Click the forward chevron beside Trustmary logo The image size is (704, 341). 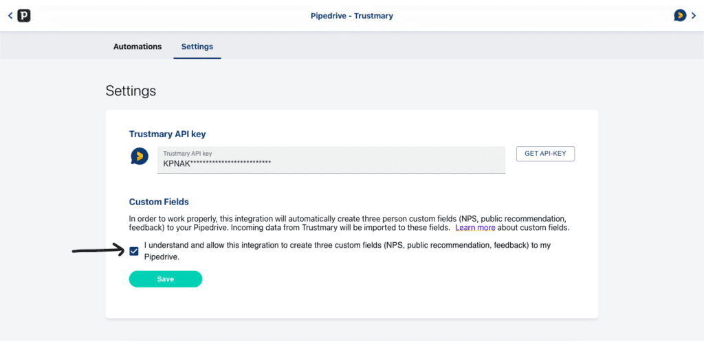coord(694,16)
